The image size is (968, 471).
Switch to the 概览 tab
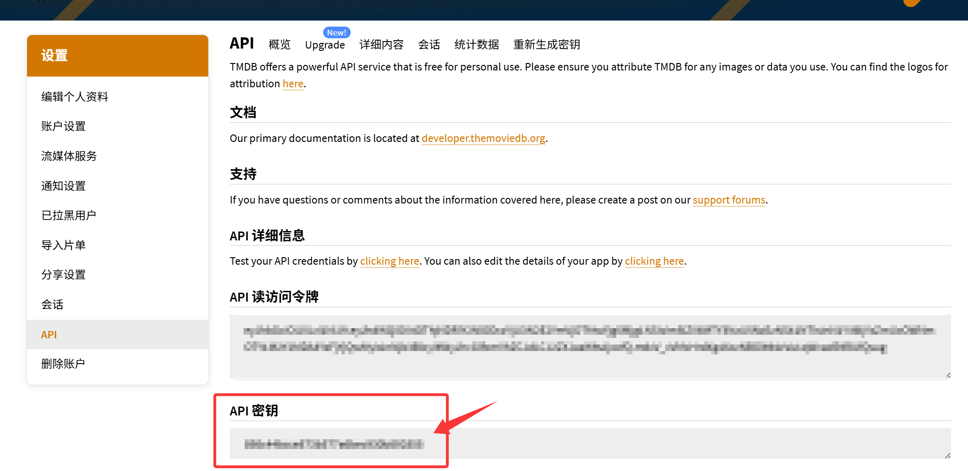point(279,45)
